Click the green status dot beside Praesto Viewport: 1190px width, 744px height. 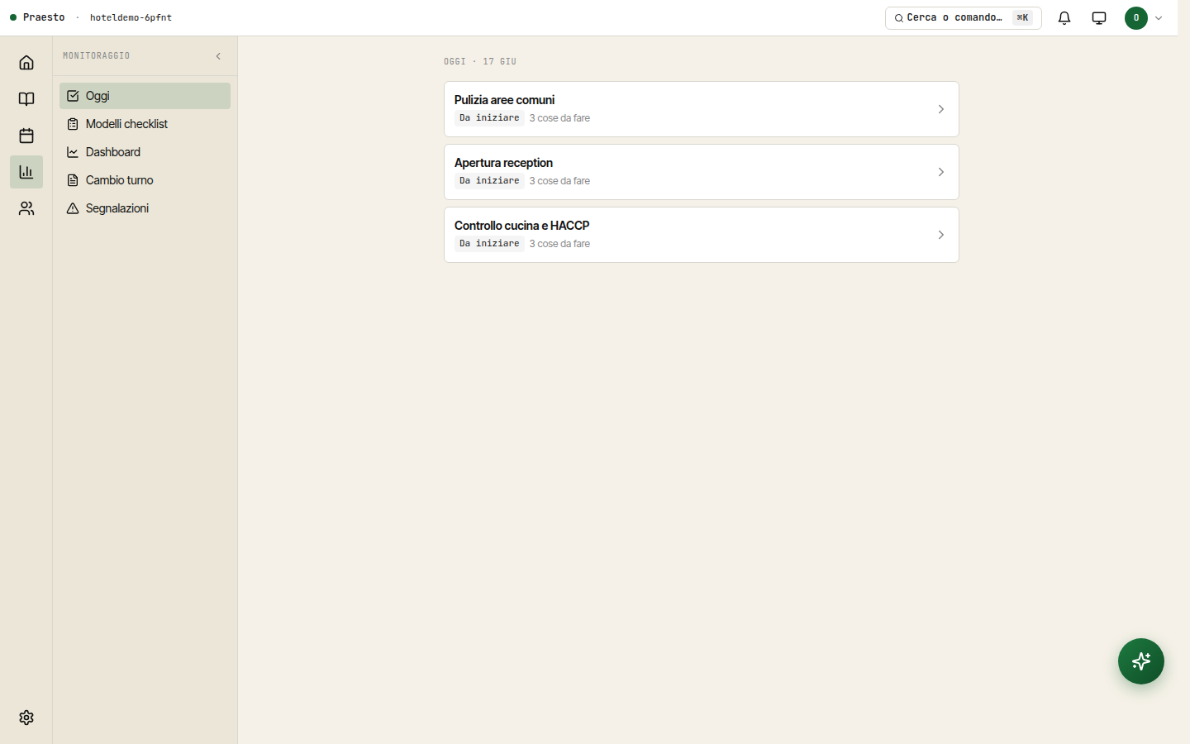13,17
